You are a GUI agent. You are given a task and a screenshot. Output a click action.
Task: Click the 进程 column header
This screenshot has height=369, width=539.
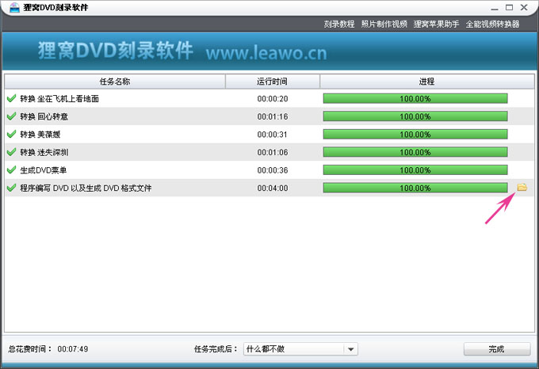(427, 82)
